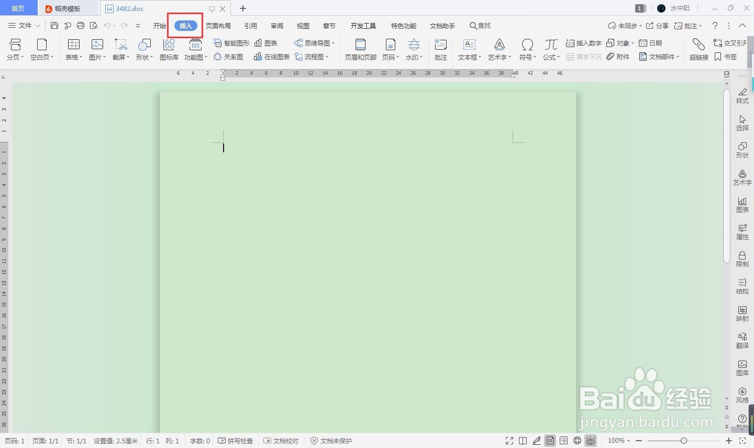Open 限制 restriction panel in sidebar

742,259
